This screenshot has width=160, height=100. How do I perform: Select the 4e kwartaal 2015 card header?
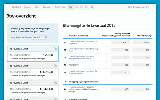[33, 49]
